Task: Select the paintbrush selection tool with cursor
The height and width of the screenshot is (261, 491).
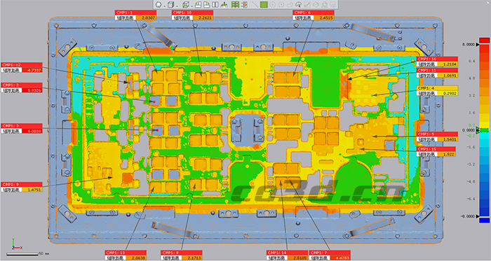Action: click(x=299, y=4)
